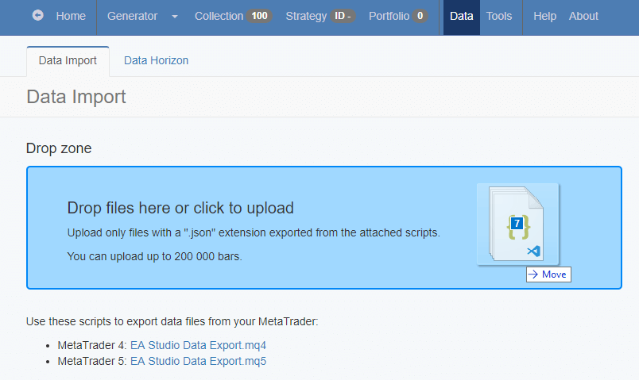Click the Portfolio count badge showing 0
The image size is (639, 380).
click(420, 16)
